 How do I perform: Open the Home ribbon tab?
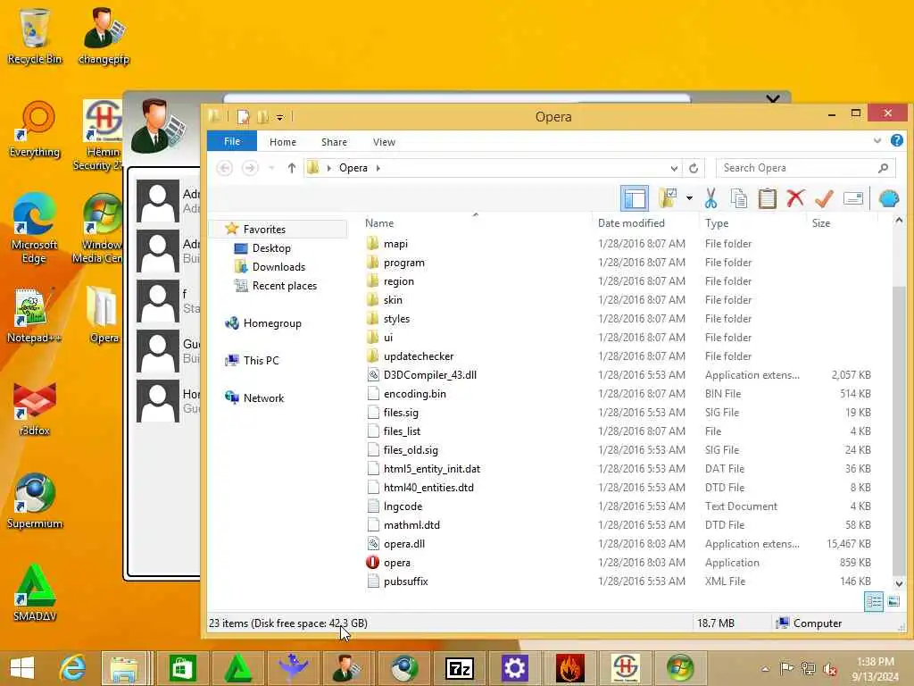[283, 142]
